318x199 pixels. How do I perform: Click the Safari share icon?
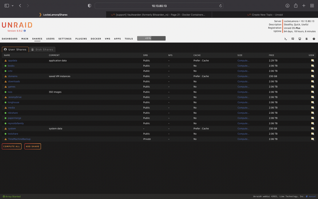(296, 5)
